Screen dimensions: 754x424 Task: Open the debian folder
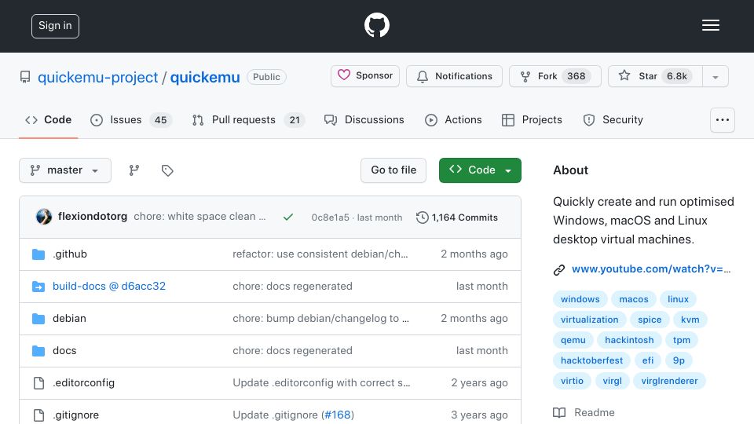[x=69, y=318]
